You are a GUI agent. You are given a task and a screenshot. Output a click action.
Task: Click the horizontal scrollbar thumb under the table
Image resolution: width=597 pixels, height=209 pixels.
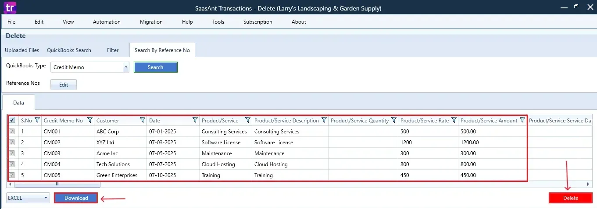click(57, 184)
